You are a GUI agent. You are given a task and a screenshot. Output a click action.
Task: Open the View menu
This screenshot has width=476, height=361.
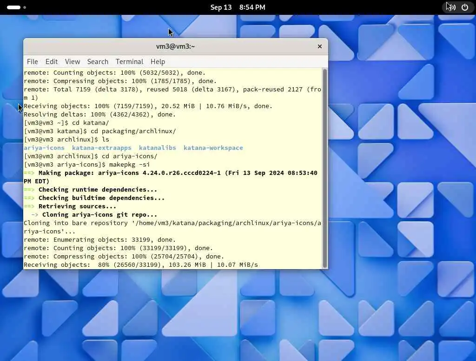[73, 62]
